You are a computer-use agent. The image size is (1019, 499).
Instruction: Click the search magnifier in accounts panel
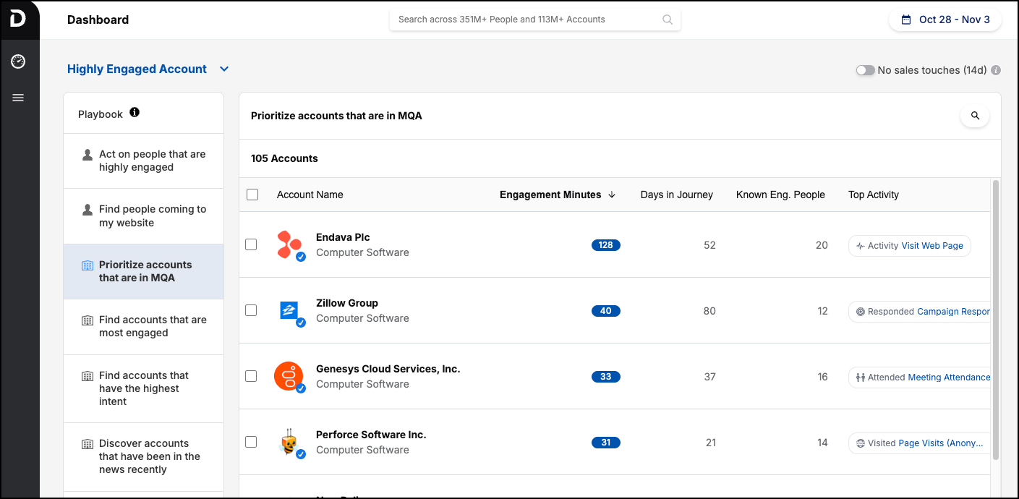click(975, 116)
